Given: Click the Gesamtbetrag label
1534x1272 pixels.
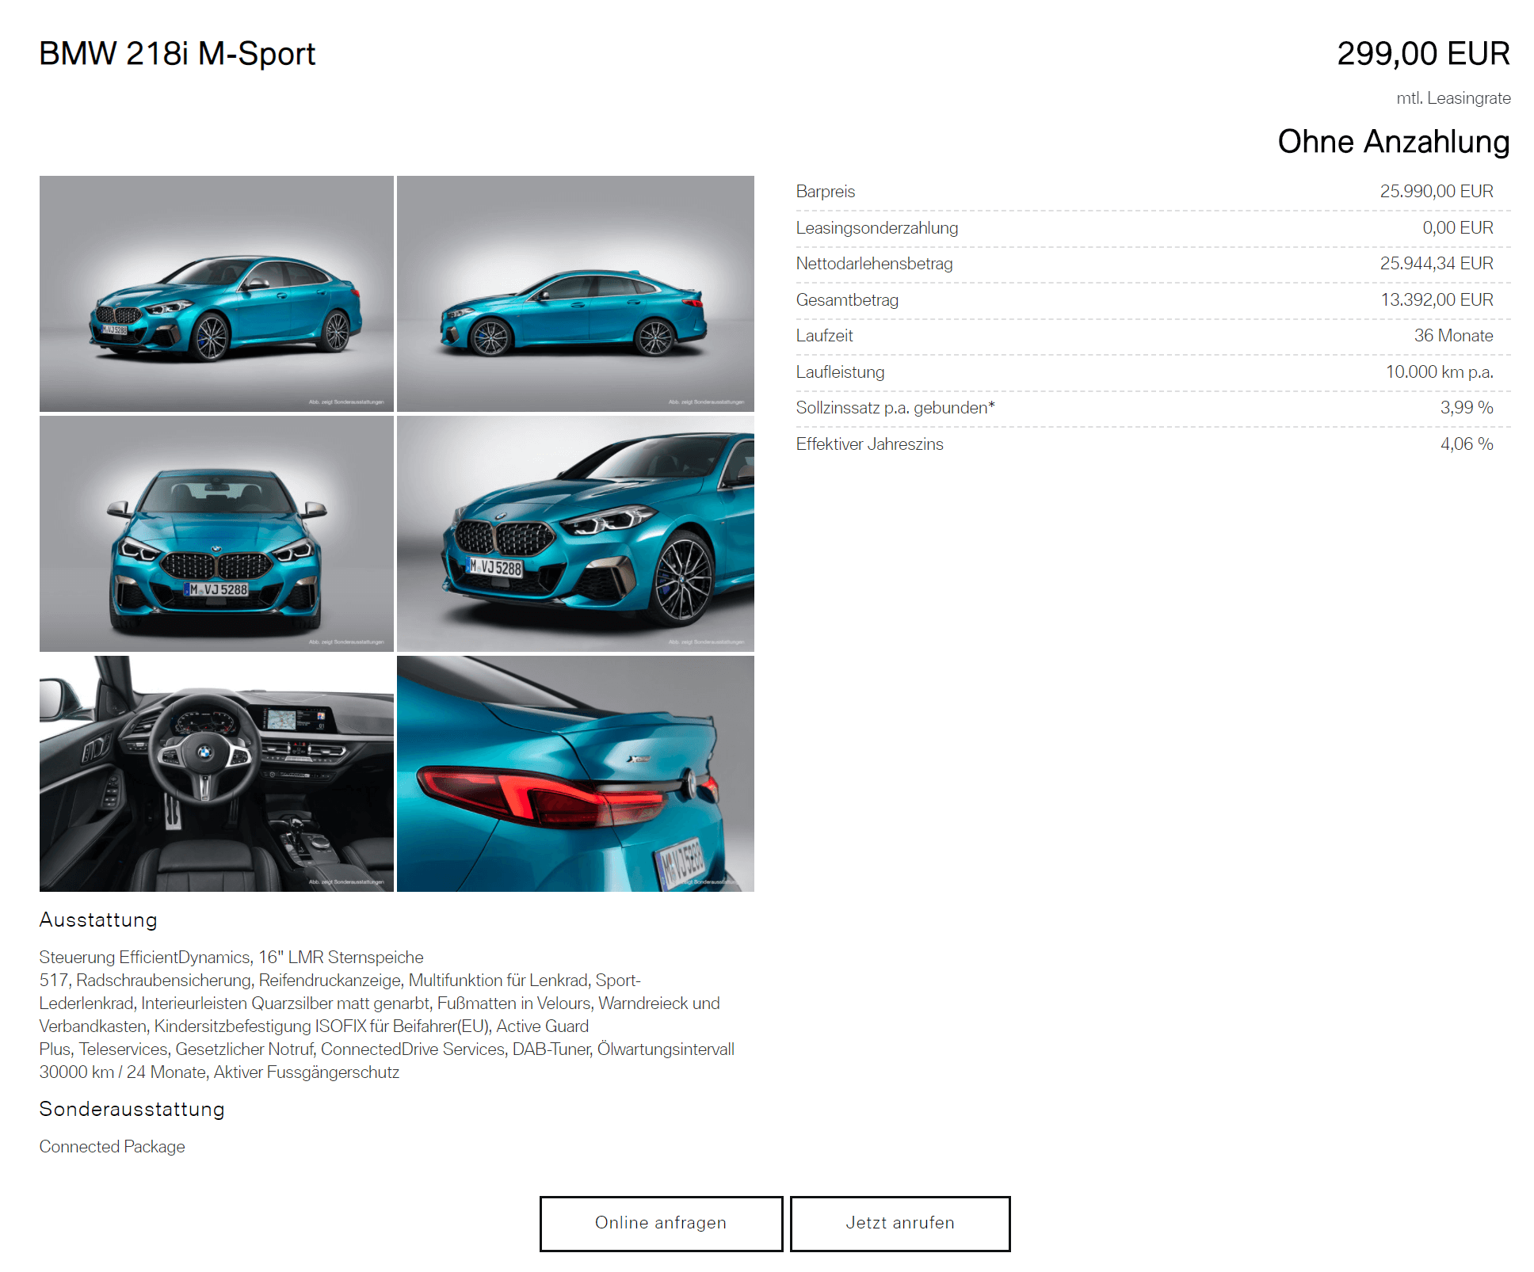Looking at the screenshot, I should click(x=847, y=300).
